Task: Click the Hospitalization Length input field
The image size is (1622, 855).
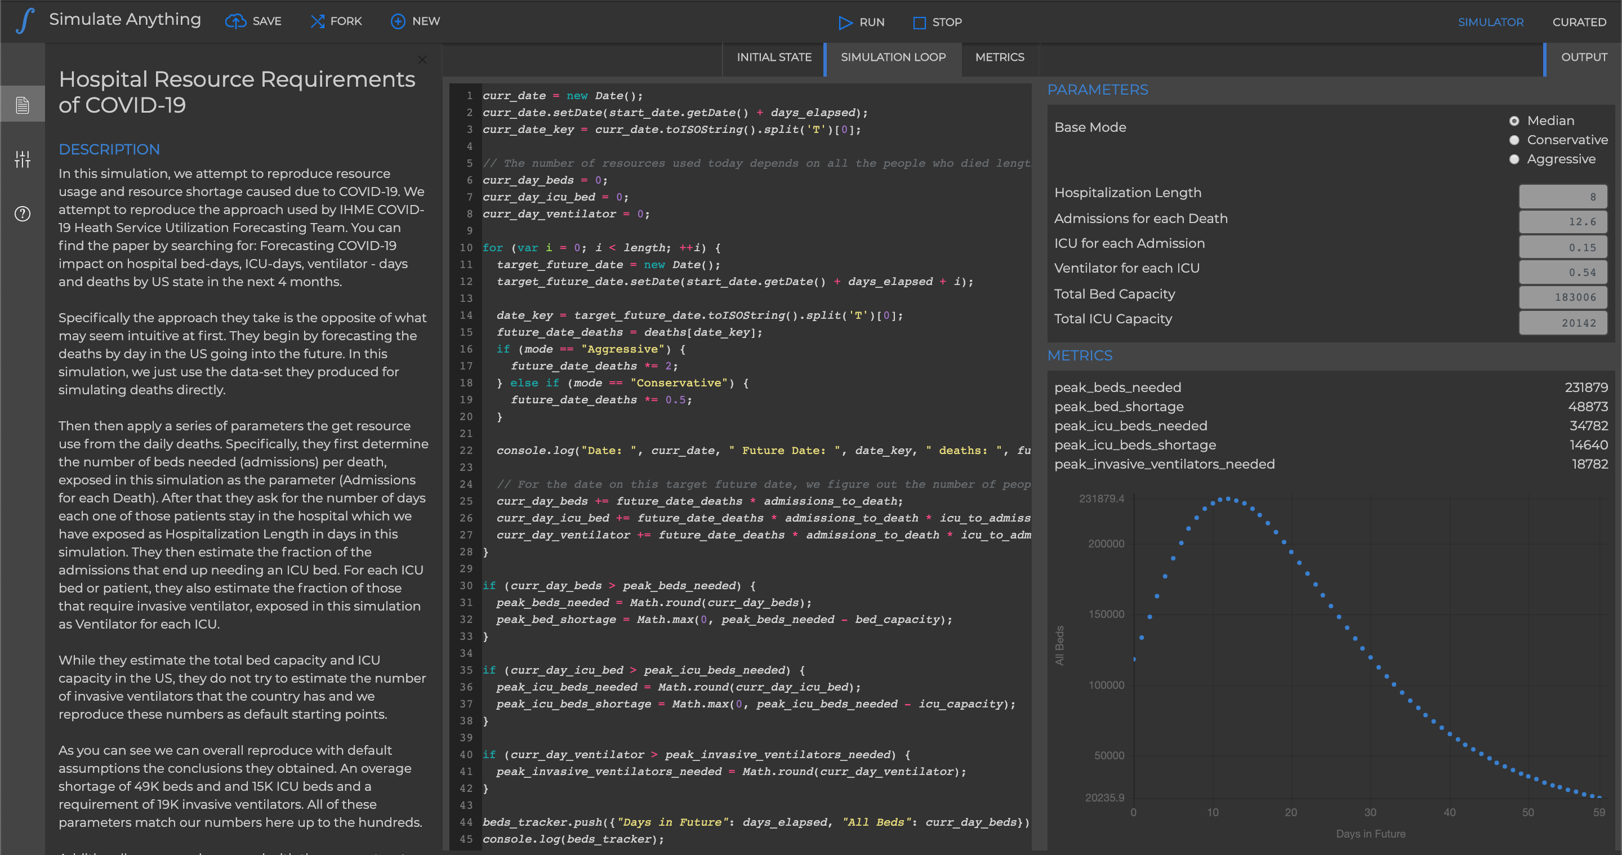Action: (1562, 197)
